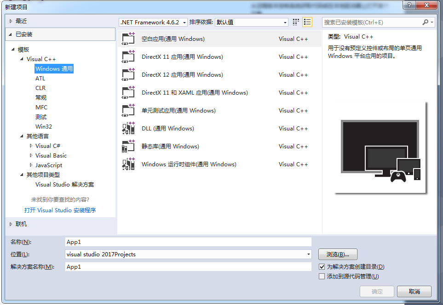The width and height of the screenshot is (443, 305).
Task: Click the search magnifier icon
Action: click(x=425, y=22)
